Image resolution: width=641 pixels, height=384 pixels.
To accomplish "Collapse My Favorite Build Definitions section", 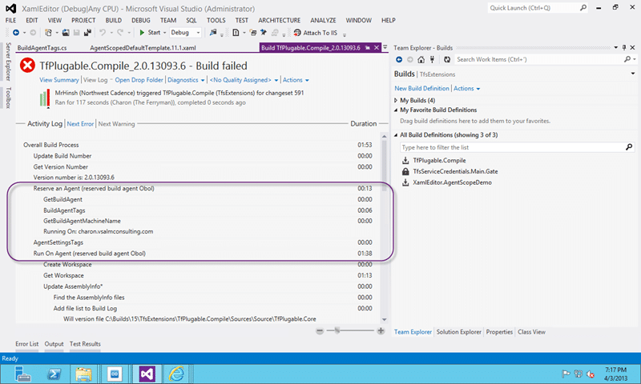I will coord(396,110).
